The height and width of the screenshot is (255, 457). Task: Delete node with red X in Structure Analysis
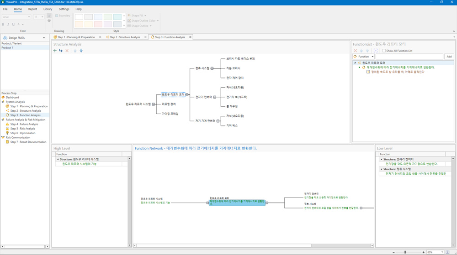click(67, 51)
